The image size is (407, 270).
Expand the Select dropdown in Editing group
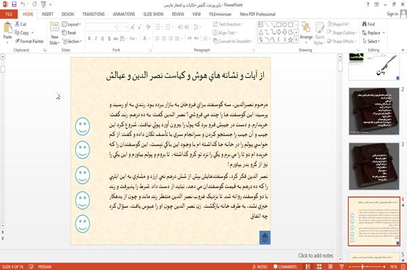tap(371, 41)
